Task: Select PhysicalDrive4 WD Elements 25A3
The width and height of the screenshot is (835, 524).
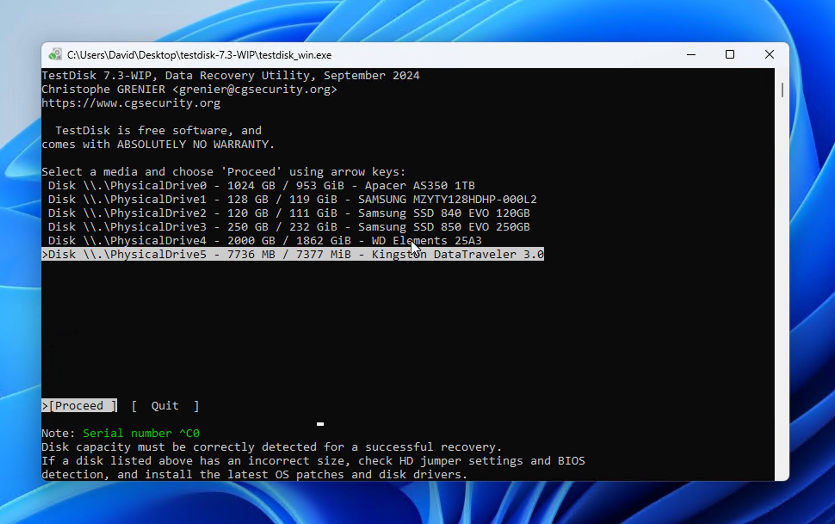Action: click(264, 240)
